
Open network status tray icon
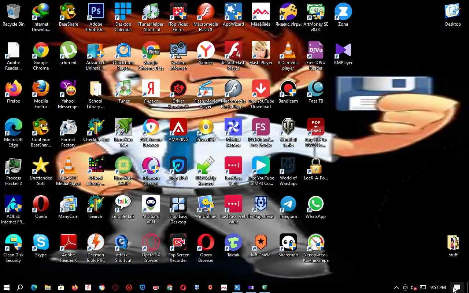(423, 288)
